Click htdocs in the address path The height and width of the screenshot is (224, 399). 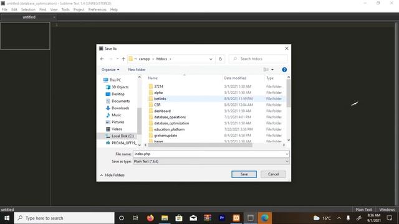pos(161,59)
